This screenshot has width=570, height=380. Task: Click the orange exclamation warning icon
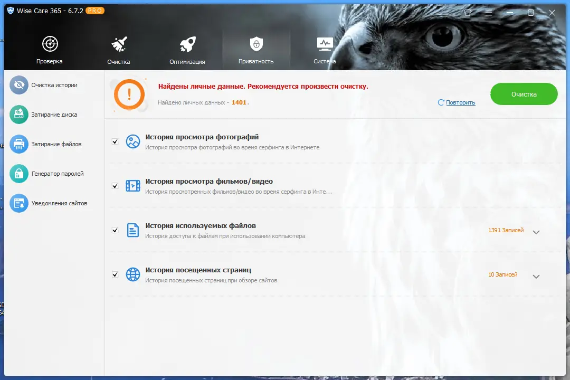tap(129, 94)
